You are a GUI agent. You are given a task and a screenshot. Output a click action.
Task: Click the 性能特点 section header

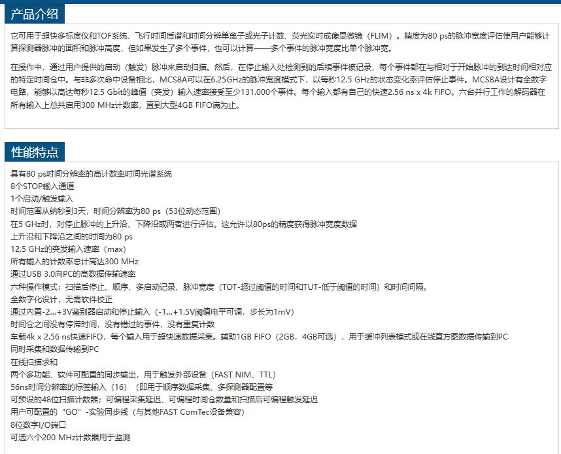(x=34, y=152)
